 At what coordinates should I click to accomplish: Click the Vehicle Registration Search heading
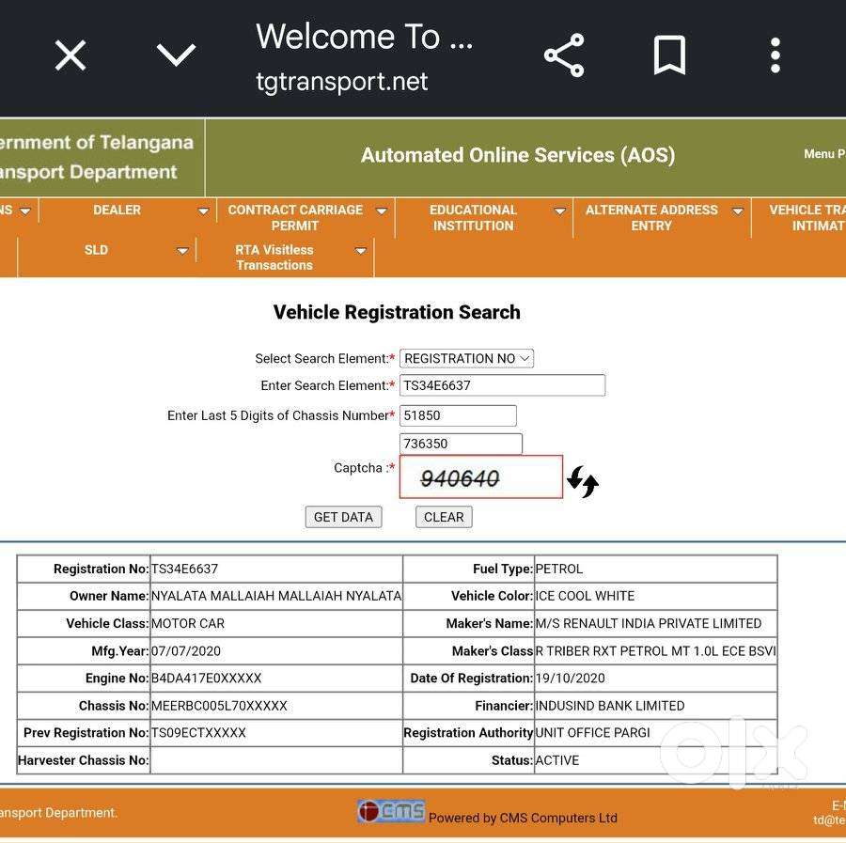[x=397, y=312]
